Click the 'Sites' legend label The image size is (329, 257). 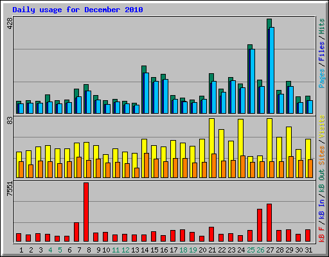pos(322,155)
